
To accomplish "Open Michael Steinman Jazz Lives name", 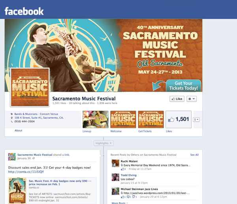I will [139, 189].
